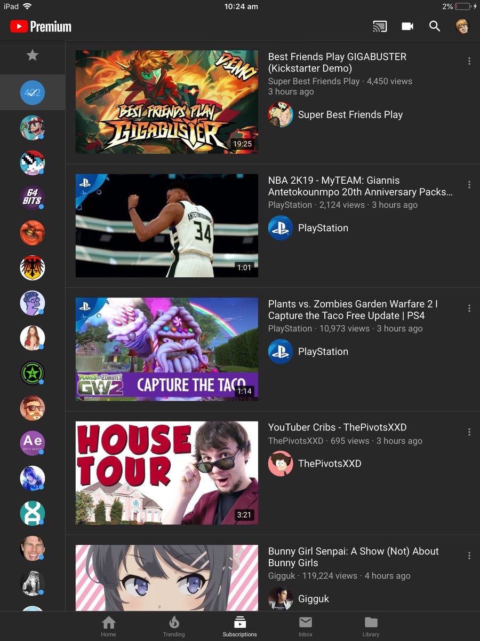Select the purple Ae channel avatar
The height and width of the screenshot is (641, 480).
(33, 443)
